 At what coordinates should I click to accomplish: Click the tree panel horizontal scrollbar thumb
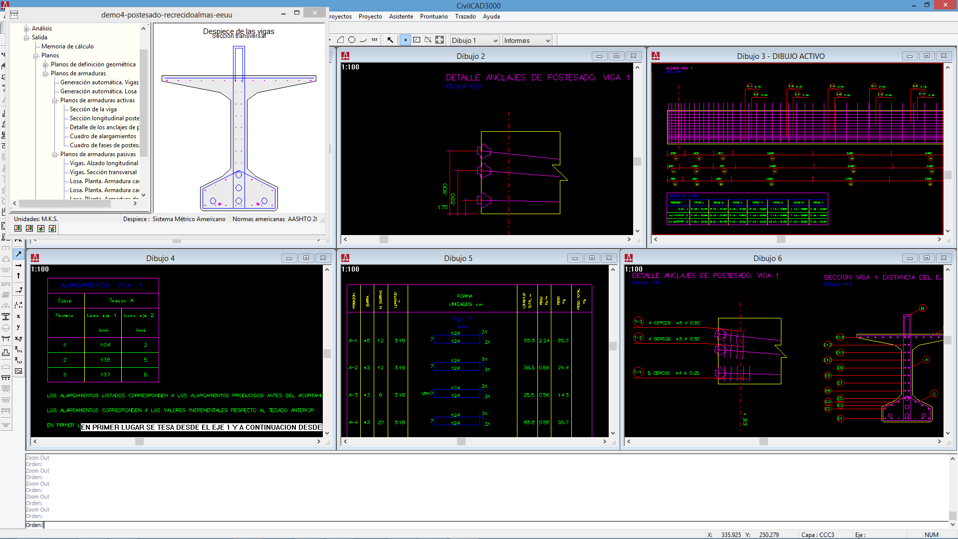click(x=65, y=203)
